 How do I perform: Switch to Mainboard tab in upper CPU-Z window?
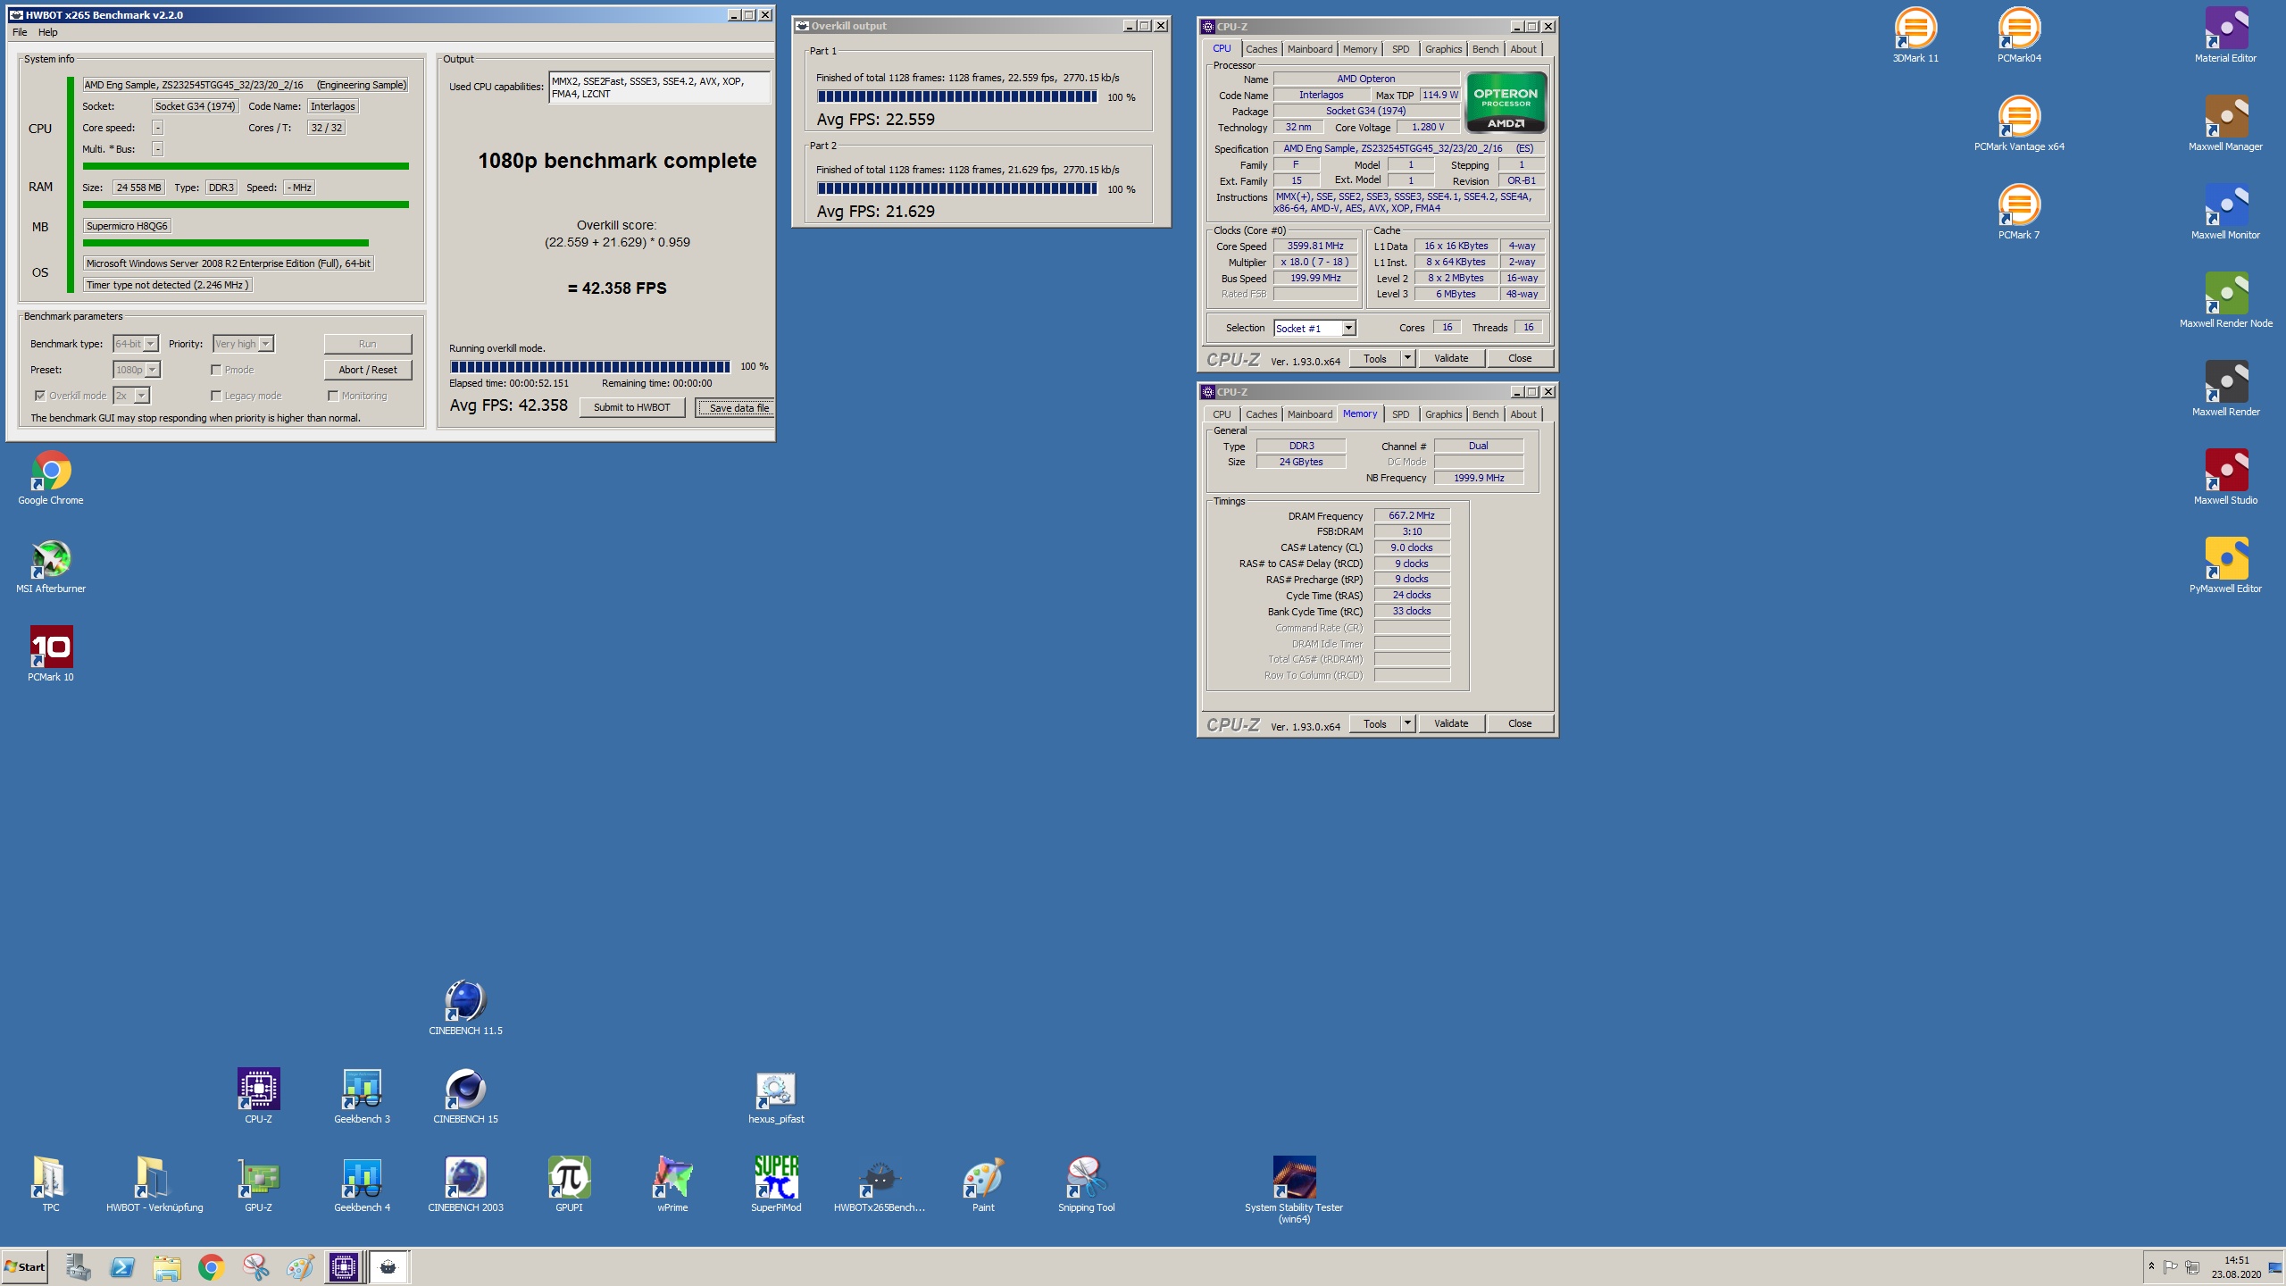coord(1309,49)
